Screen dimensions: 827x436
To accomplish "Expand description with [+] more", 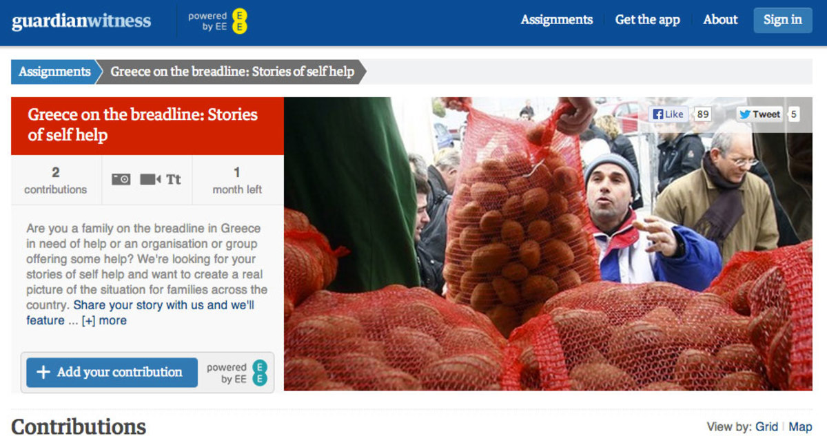I will click(x=104, y=320).
